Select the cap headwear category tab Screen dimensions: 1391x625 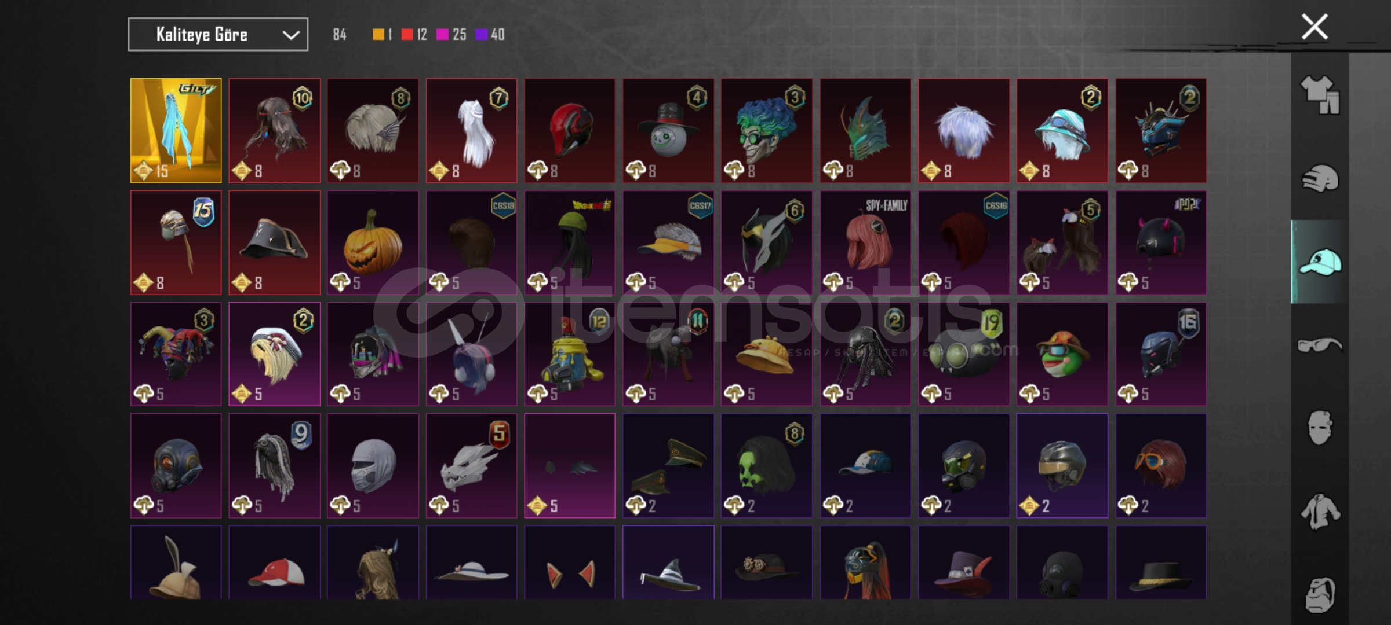1320,262
